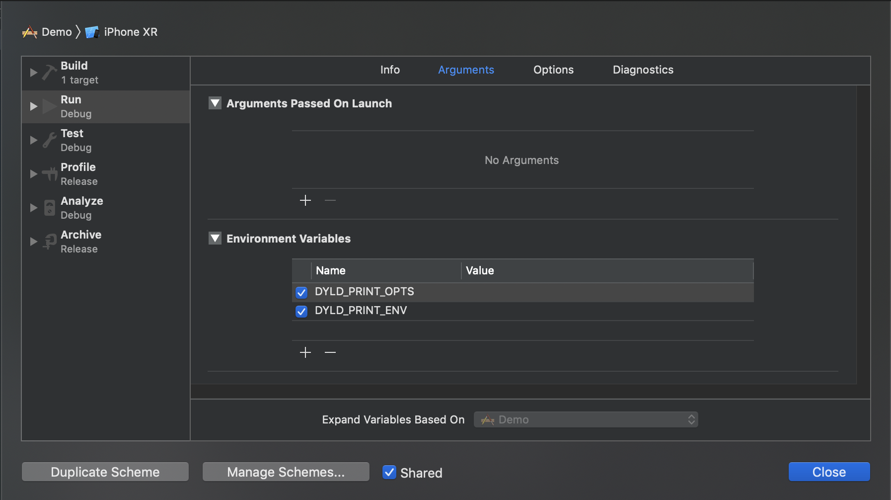Uncheck the DYLD_PRINT_ENV variable
Screen dimensions: 891x500
pos(301,311)
